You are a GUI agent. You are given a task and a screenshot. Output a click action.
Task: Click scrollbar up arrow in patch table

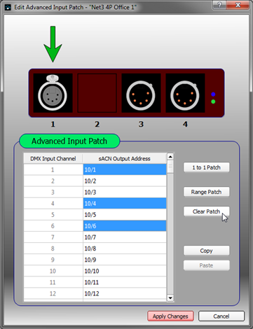tap(170, 157)
